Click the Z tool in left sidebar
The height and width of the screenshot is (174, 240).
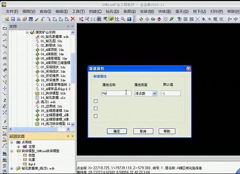(x=5, y=100)
